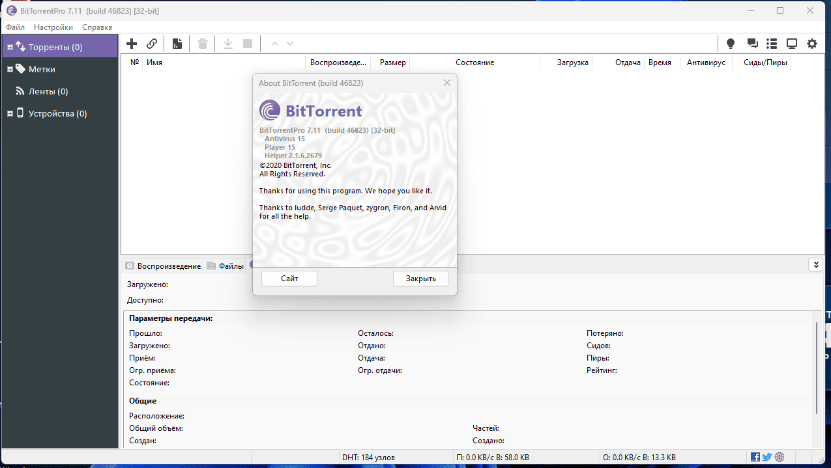Viewport: 831px width, 468px height.
Task: Click the Facebook icon in the status bar
Action: 755,457
